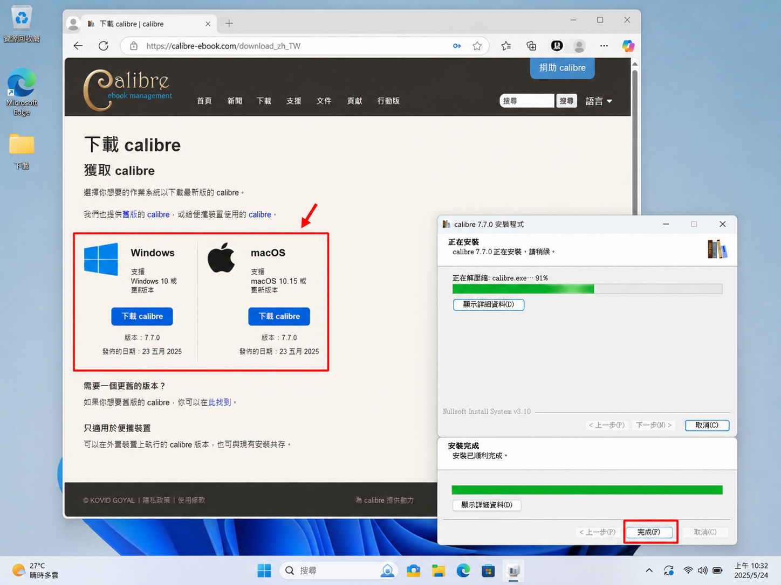View site information via the lock icon
This screenshot has height=585, width=781.
(x=134, y=46)
